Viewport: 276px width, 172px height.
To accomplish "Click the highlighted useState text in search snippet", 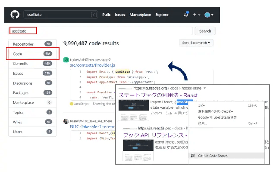I will 185,102.
